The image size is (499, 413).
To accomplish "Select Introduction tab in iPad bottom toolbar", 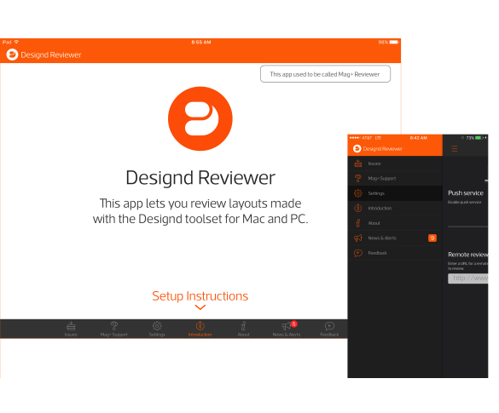I will [200, 329].
